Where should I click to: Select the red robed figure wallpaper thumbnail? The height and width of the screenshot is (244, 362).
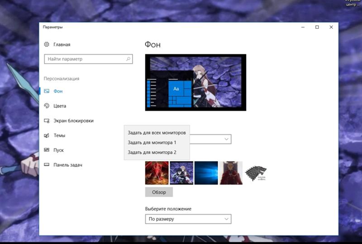(x=231, y=173)
